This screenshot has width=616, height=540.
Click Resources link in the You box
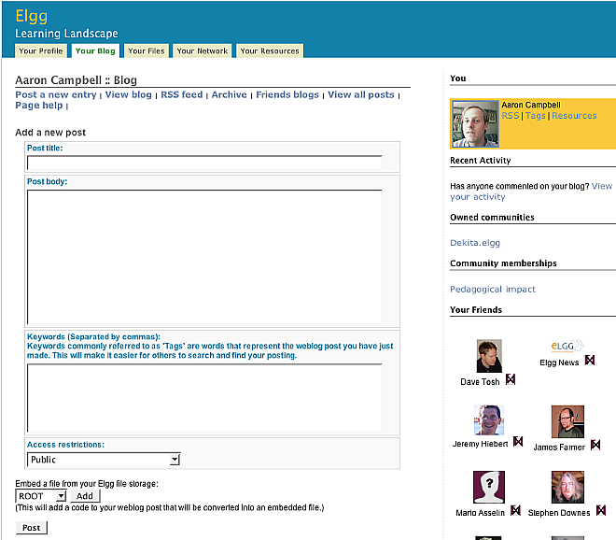(574, 116)
